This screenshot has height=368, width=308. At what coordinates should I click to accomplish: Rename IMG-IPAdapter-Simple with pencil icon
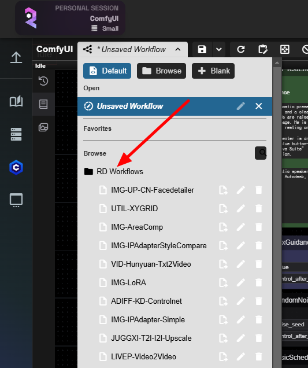pyautogui.click(x=241, y=319)
